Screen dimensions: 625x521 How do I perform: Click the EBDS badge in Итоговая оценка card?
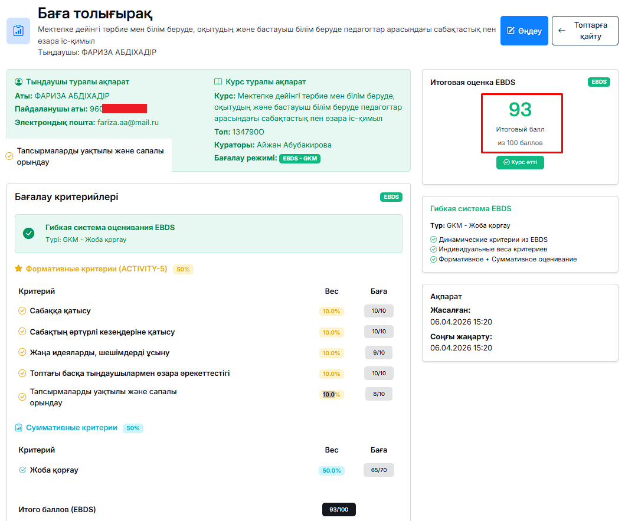point(598,82)
